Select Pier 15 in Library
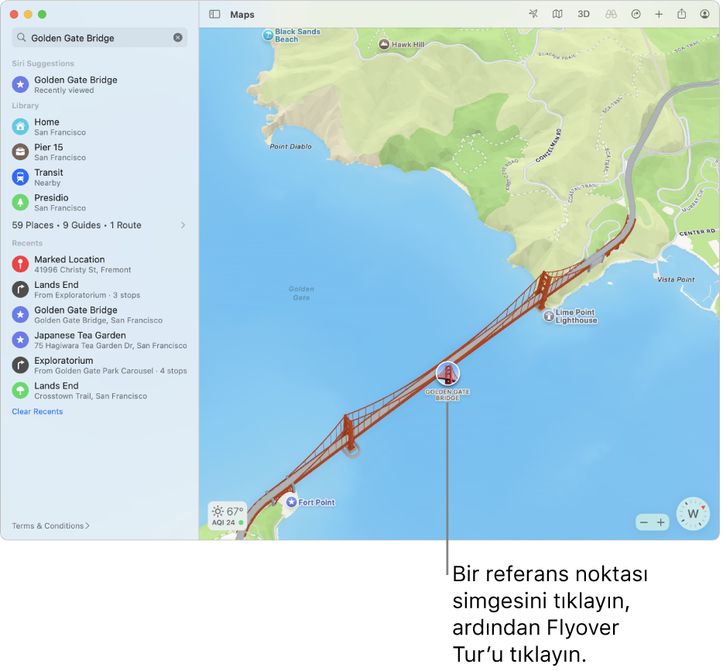The height and width of the screenshot is (671, 723). click(100, 152)
